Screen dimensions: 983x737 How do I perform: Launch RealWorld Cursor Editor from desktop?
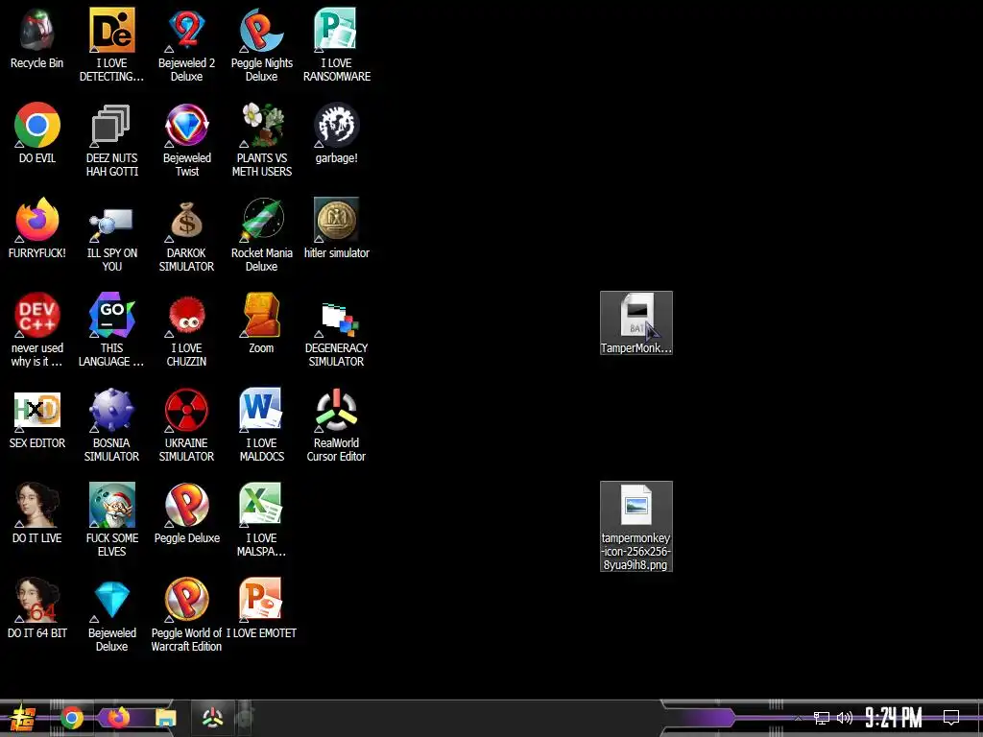[337, 425]
